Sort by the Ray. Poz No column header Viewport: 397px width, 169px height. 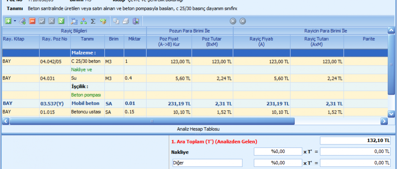52,39
